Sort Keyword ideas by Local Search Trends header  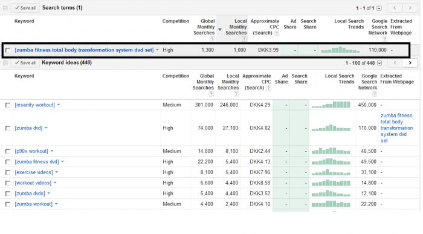(x=340, y=79)
